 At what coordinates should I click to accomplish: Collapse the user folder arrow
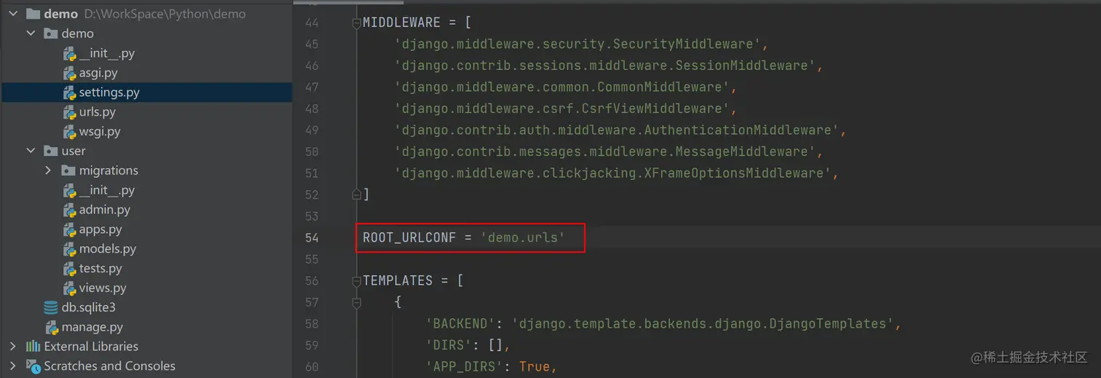[x=31, y=151]
